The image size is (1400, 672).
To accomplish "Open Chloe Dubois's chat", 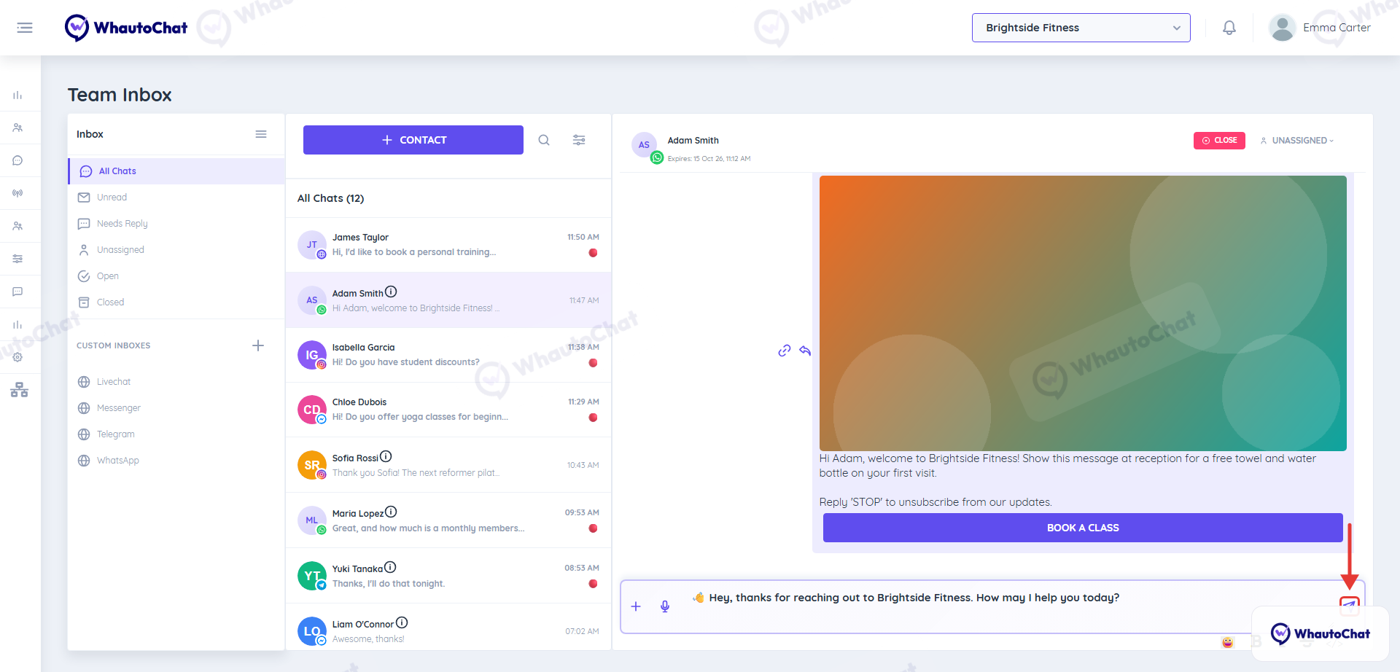I will pos(448,410).
